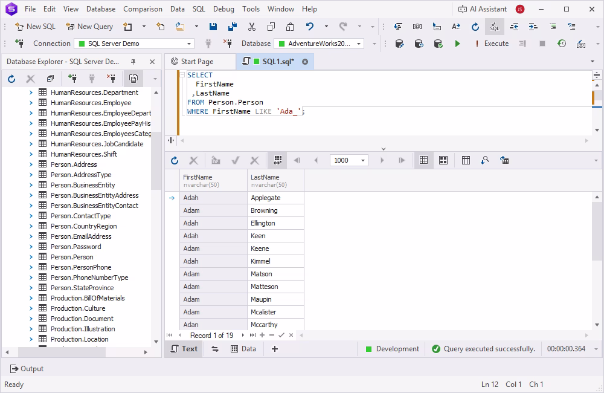Select the cell containing Applegate
Viewport: 604px width, 393px height.
pos(266,197)
